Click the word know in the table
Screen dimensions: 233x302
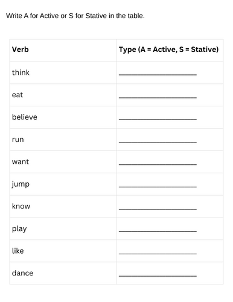pos(21,206)
